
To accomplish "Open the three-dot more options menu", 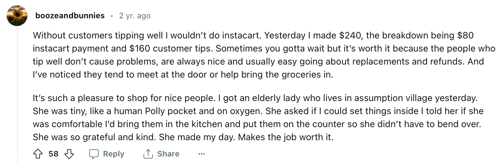I will coord(202,154).
